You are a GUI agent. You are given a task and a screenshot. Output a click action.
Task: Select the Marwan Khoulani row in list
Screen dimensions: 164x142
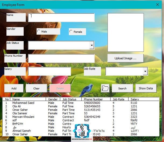tap(23, 117)
